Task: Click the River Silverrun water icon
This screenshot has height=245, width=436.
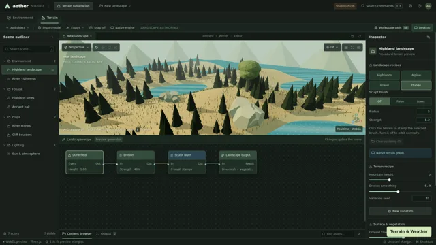Action: (9, 79)
